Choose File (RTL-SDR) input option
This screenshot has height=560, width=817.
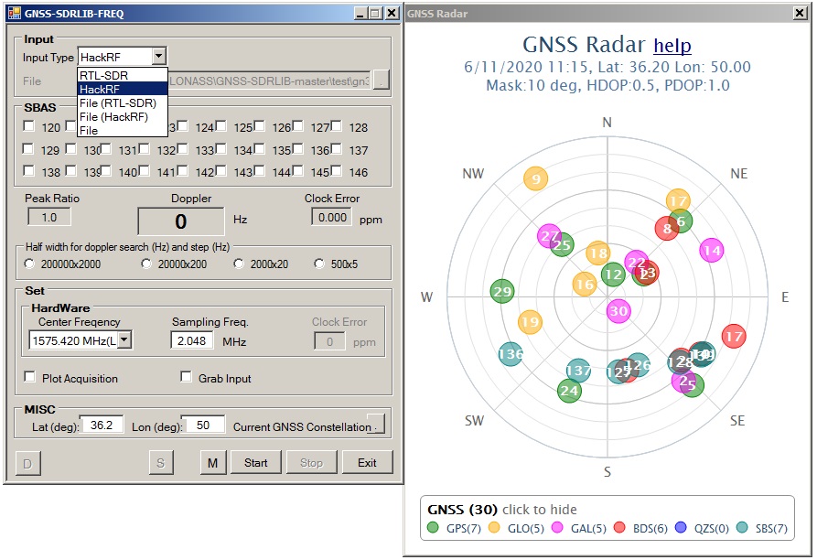click(123, 103)
